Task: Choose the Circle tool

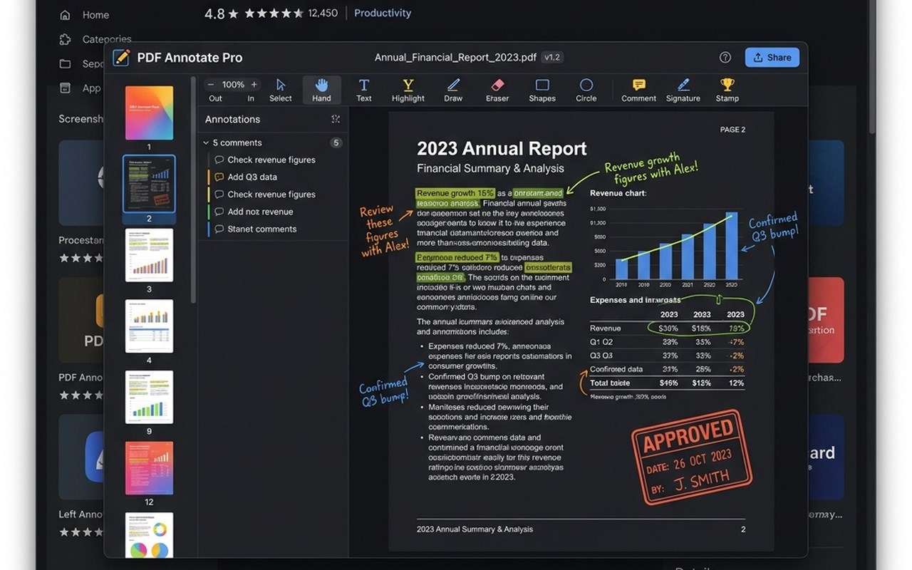Action: 586,90
